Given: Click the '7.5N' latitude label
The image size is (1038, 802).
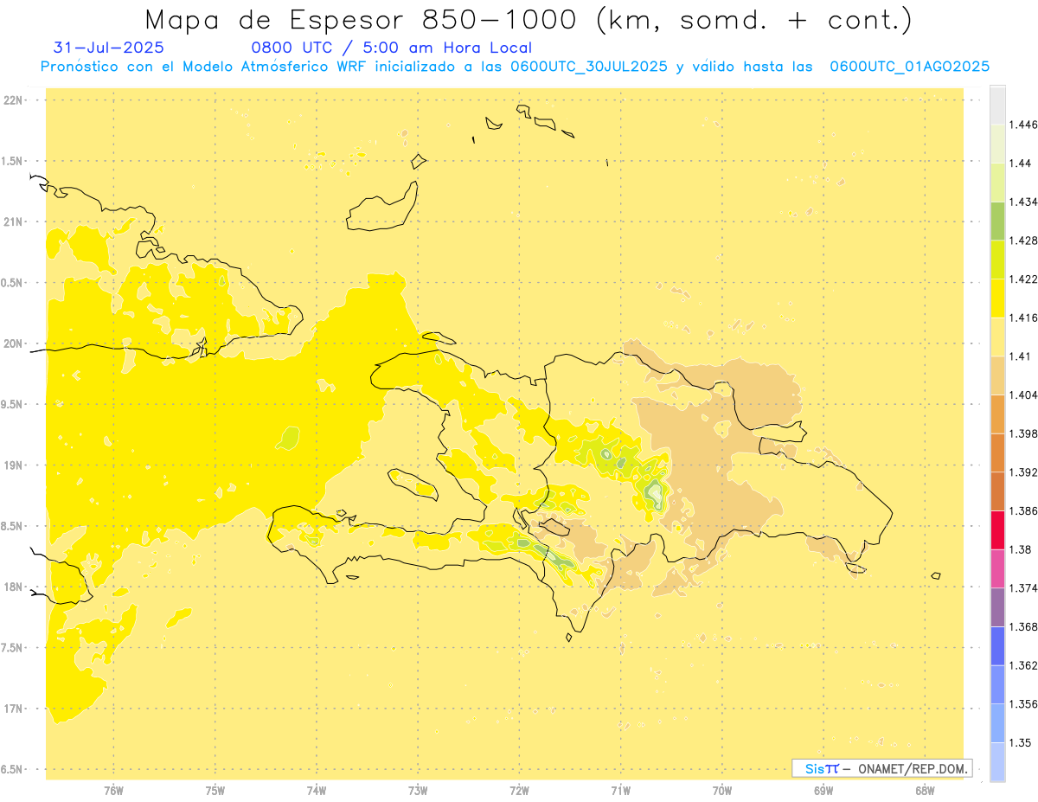Looking at the screenshot, I should 13,648.
